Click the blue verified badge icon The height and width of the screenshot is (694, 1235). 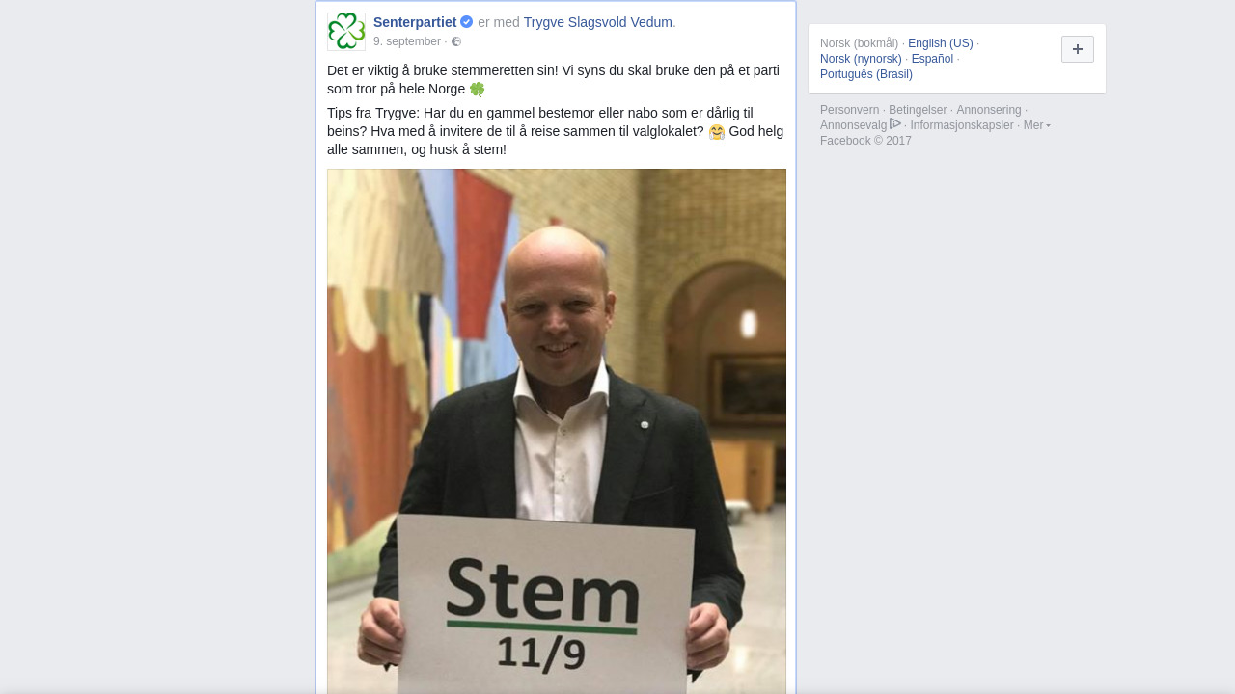click(x=467, y=22)
